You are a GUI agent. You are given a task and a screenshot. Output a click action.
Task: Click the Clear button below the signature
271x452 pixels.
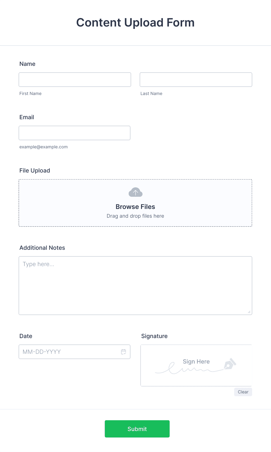pyautogui.click(x=243, y=392)
